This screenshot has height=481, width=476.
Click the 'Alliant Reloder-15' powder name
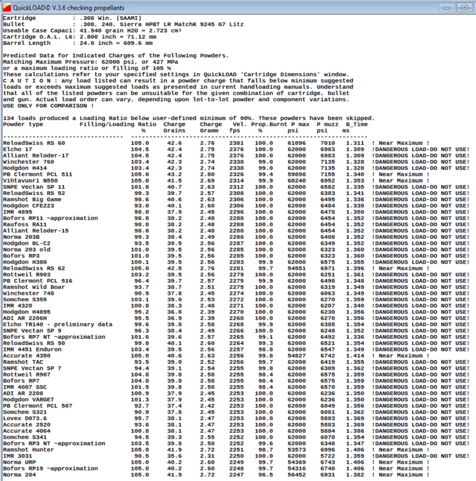click(x=36, y=231)
